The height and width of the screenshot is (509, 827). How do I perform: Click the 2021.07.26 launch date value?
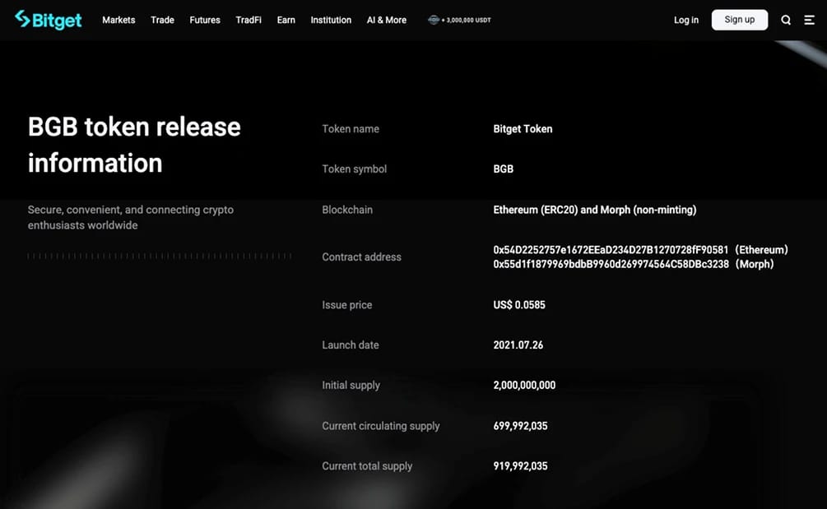[518, 345]
